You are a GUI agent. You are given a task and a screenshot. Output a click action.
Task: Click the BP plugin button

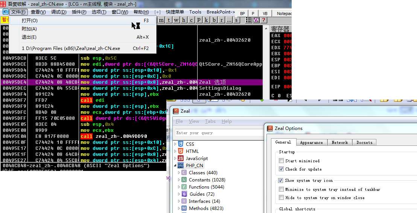pos(242,14)
